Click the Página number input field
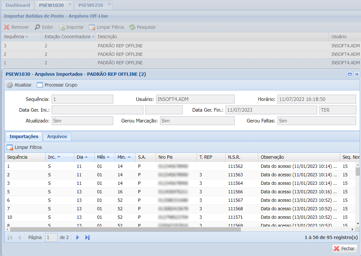 click(51, 237)
